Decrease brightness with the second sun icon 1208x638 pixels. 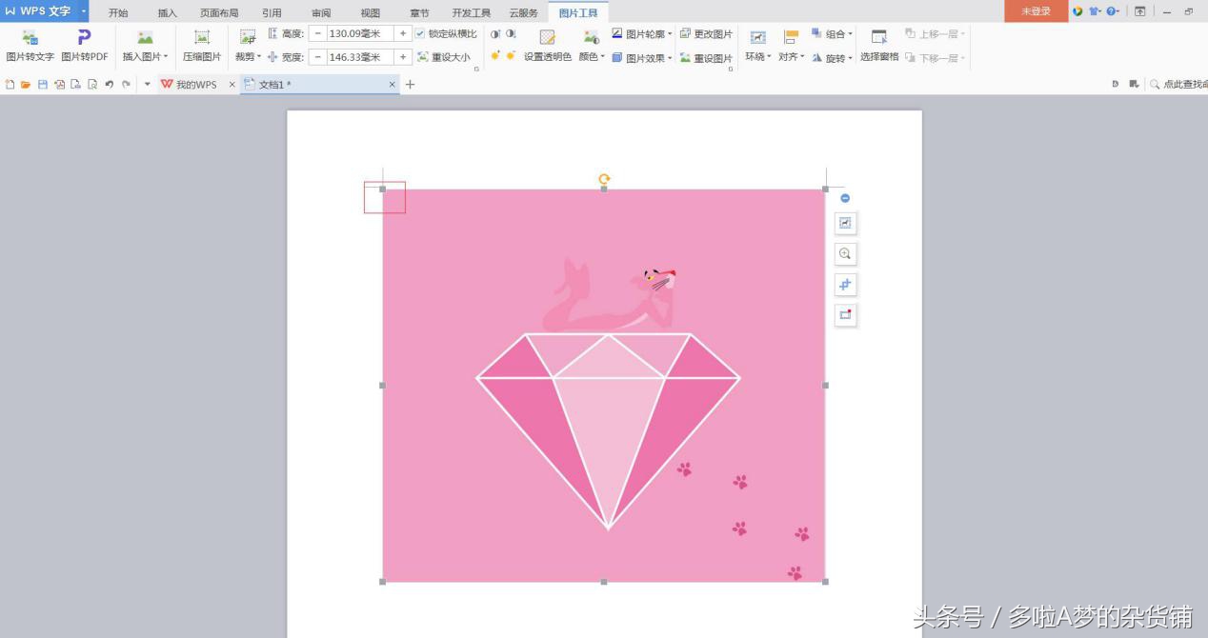tap(511, 56)
